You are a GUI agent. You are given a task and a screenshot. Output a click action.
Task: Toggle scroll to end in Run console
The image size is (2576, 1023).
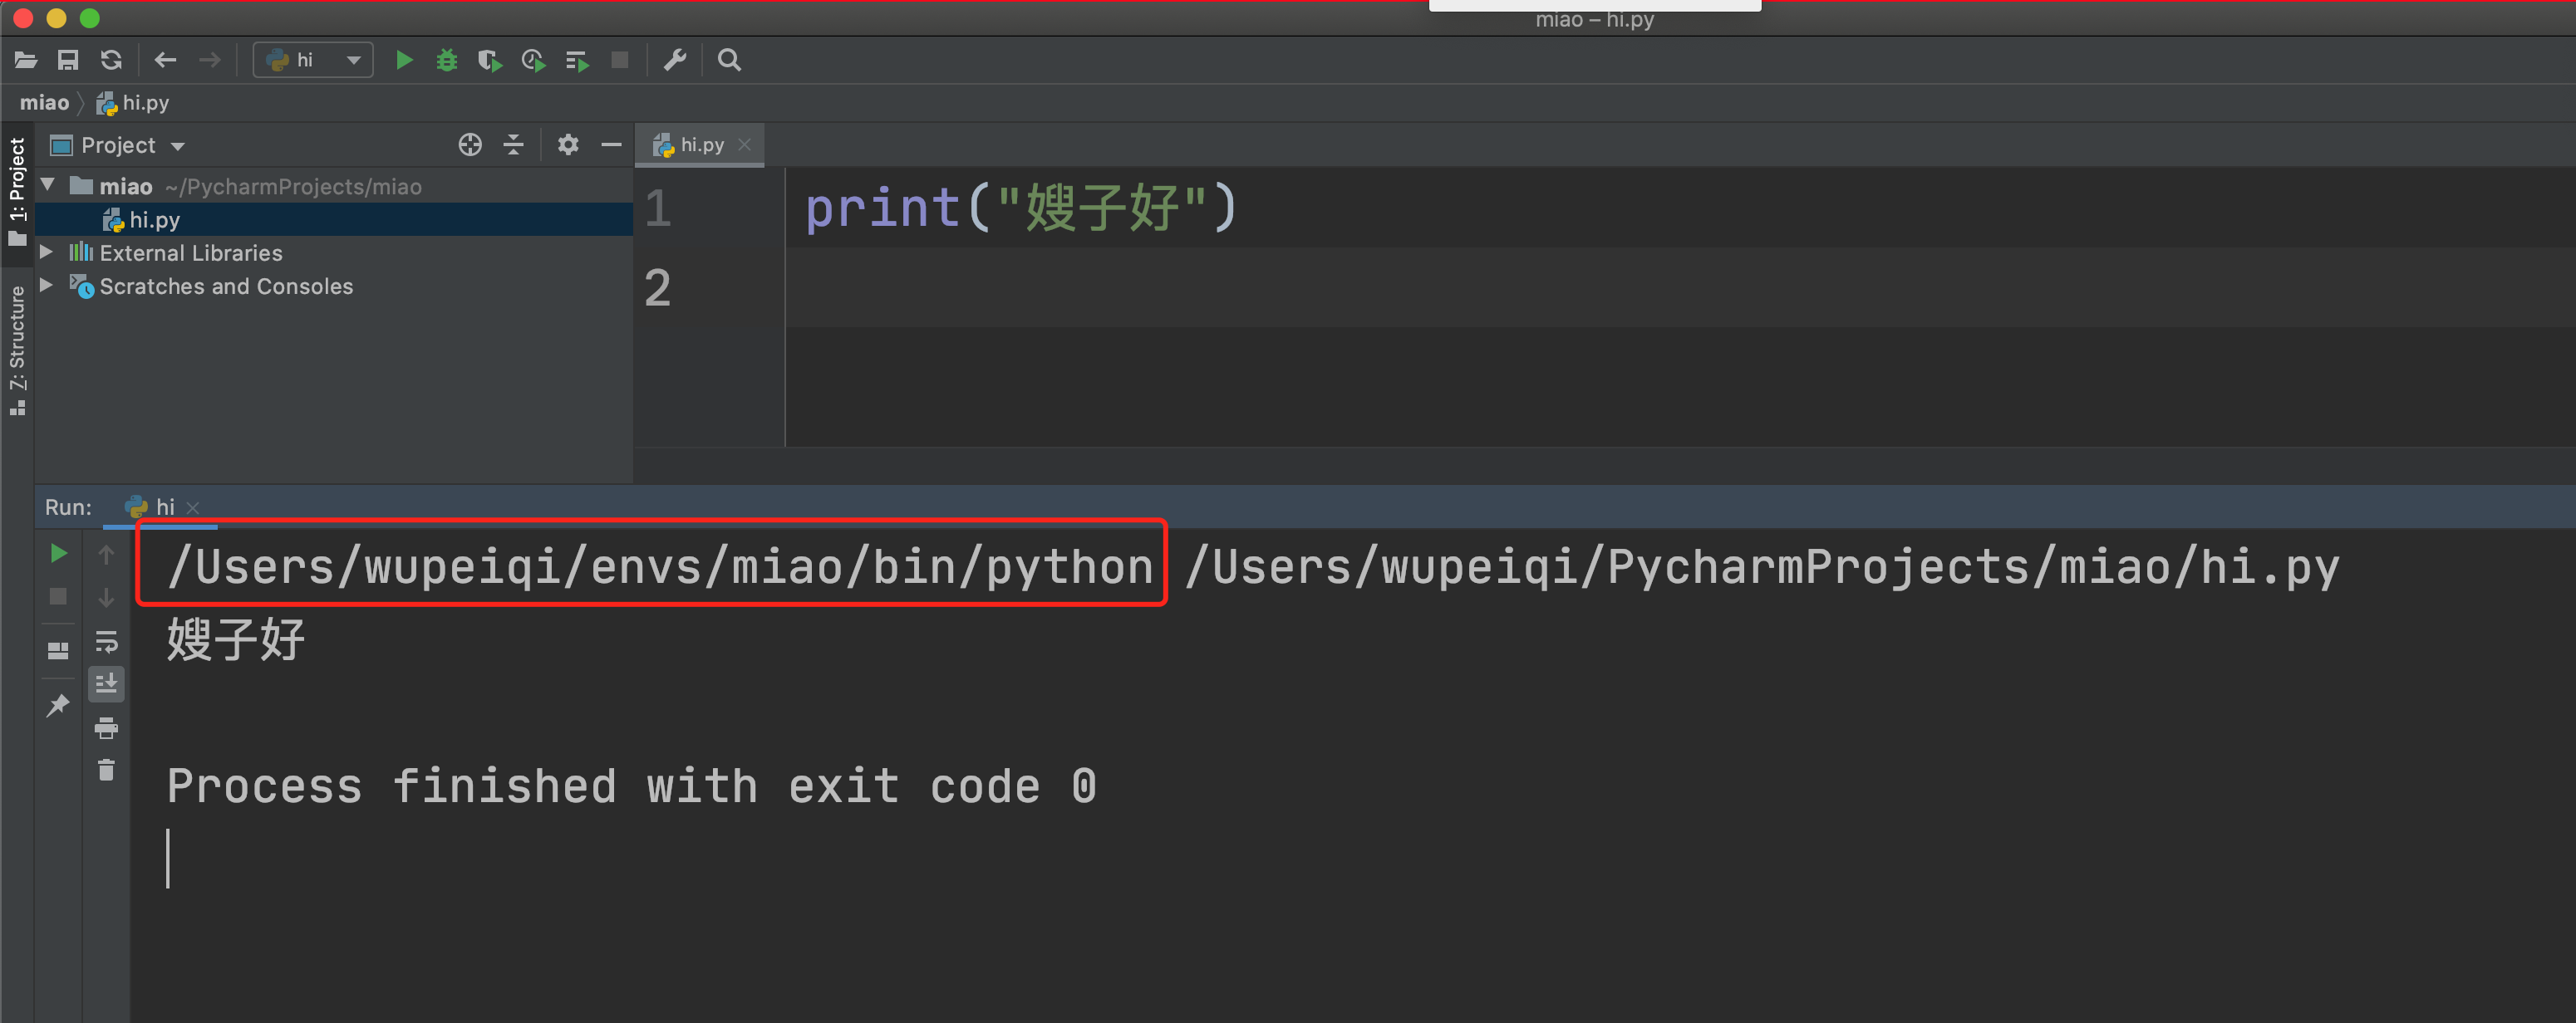(x=106, y=683)
